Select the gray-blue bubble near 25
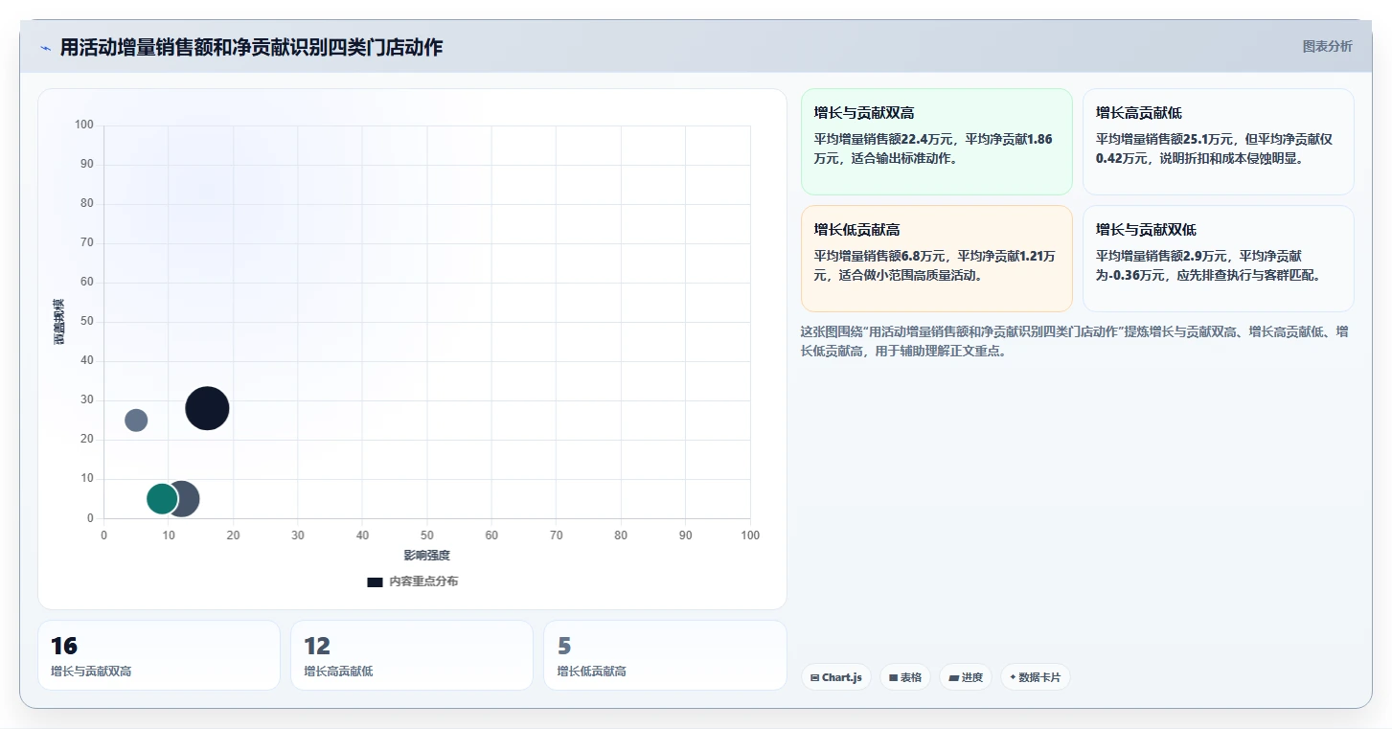1392x729 pixels. tap(136, 420)
